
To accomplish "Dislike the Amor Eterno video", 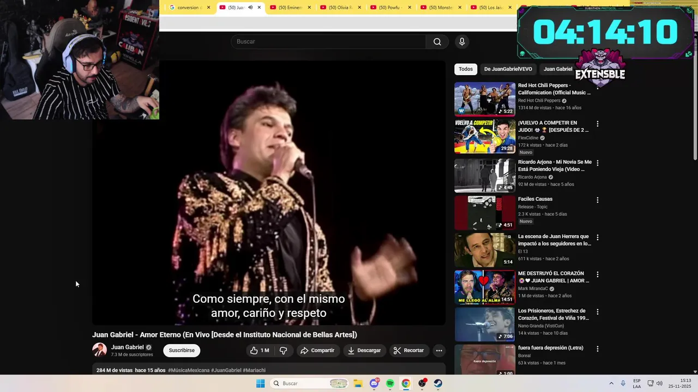I will click(283, 351).
